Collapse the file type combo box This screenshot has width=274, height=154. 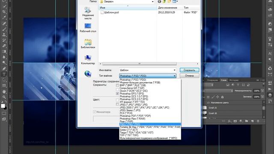pyautogui.click(x=174, y=76)
